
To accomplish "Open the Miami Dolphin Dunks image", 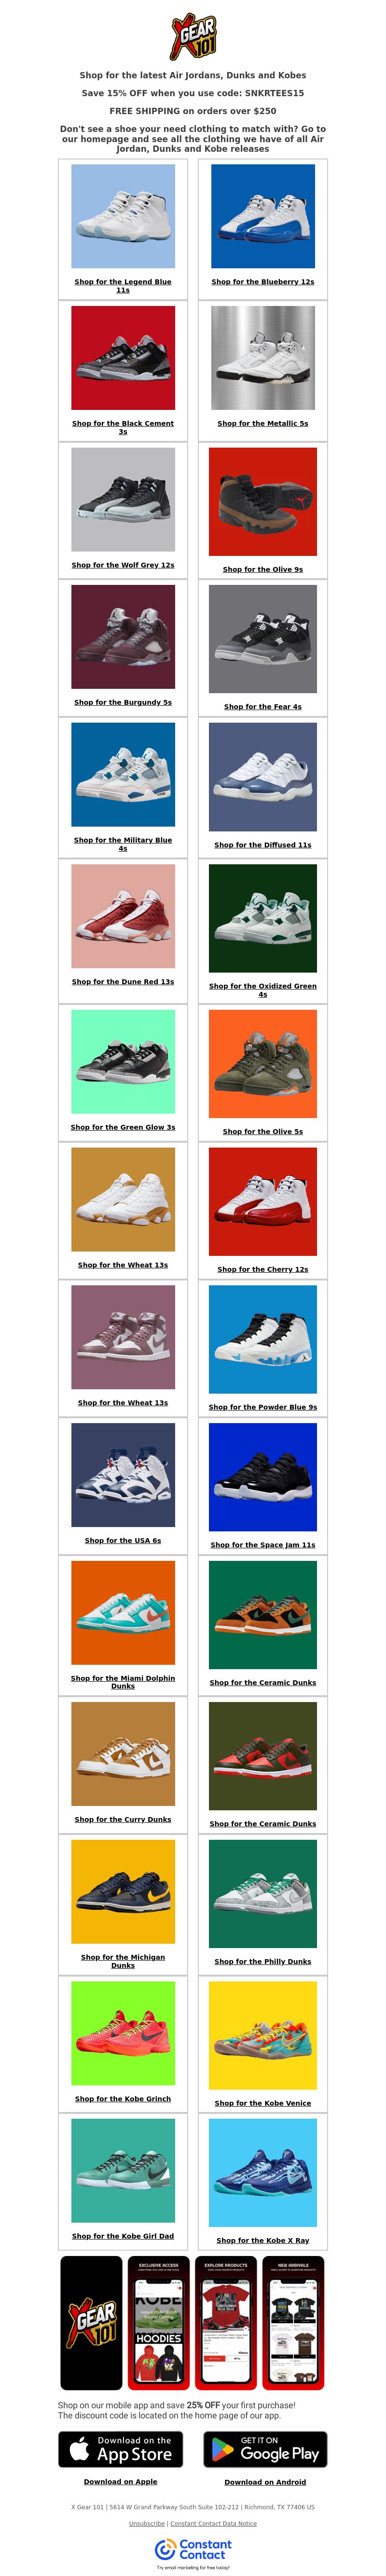I will pyautogui.click(x=123, y=1613).
